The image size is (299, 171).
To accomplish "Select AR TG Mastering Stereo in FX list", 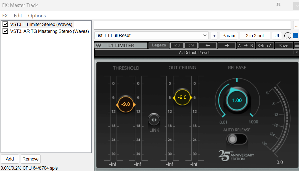I will [49, 31].
